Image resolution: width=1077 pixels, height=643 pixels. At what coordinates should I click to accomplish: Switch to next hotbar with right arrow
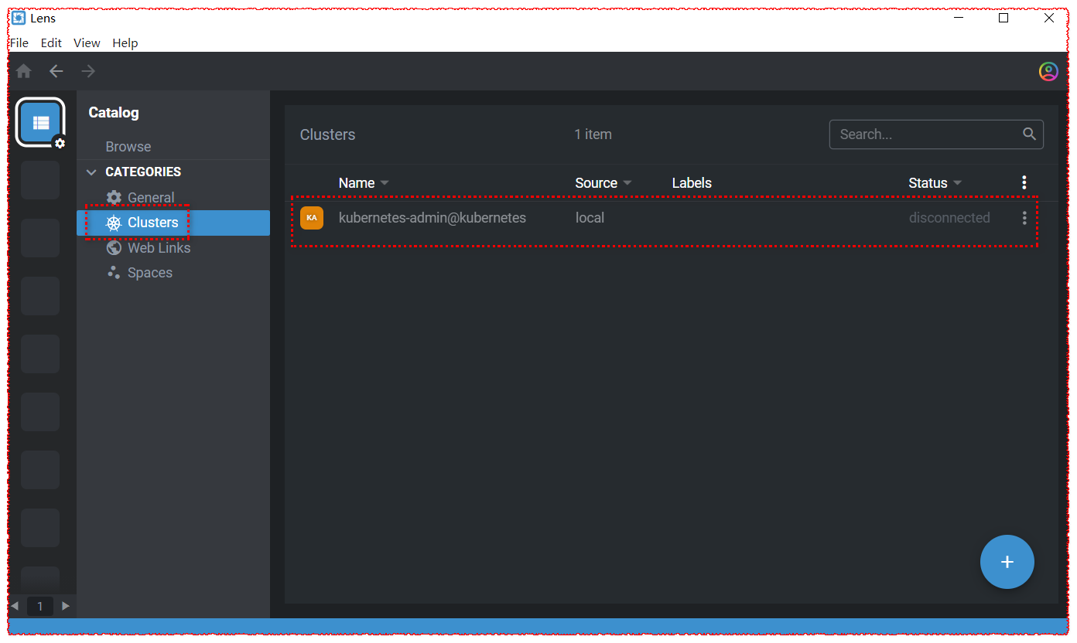pyautogui.click(x=66, y=606)
